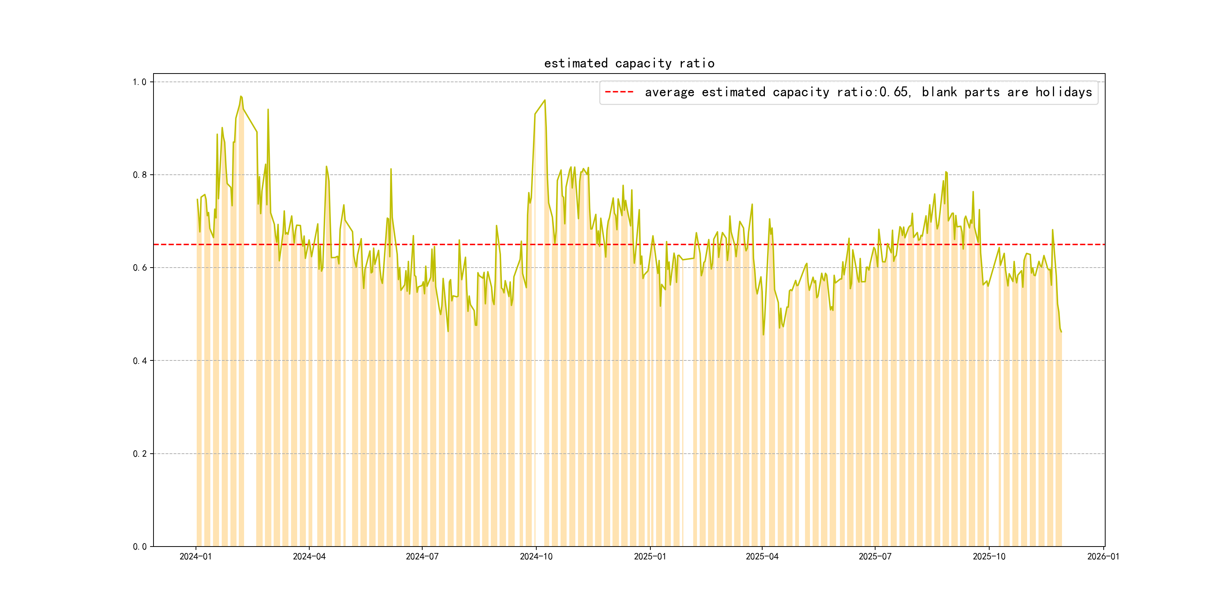This screenshot has height=614, width=1228.
Task: Click the 1.0 y-axis tick label
Action: click(139, 82)
